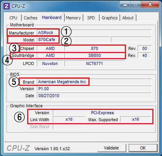
Task: Click the Validate button
Action: [x=112, y=148]
